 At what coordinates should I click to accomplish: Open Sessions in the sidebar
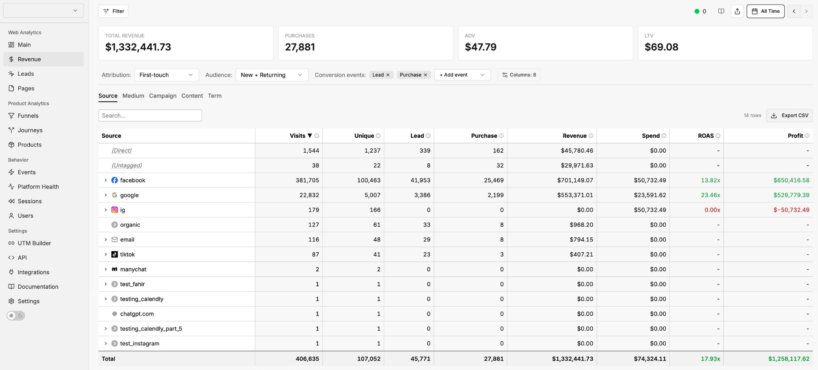[43, 201]
